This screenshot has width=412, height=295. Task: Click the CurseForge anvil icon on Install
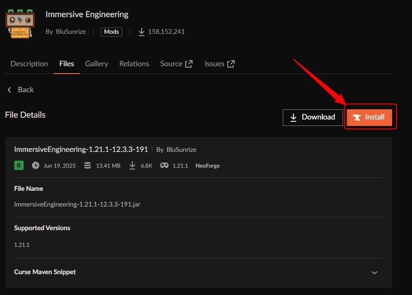pyautogui.click(x=357, y=117)
